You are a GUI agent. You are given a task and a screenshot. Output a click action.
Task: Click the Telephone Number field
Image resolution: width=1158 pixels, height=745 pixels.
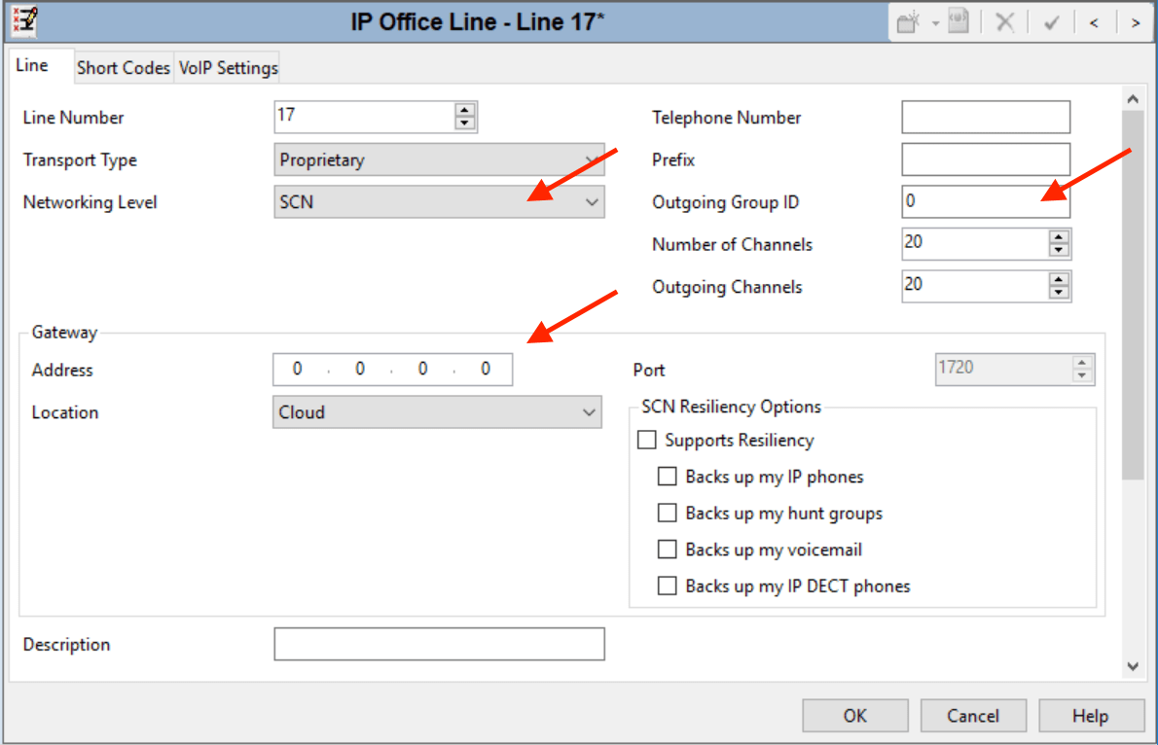tap(985, 117)
